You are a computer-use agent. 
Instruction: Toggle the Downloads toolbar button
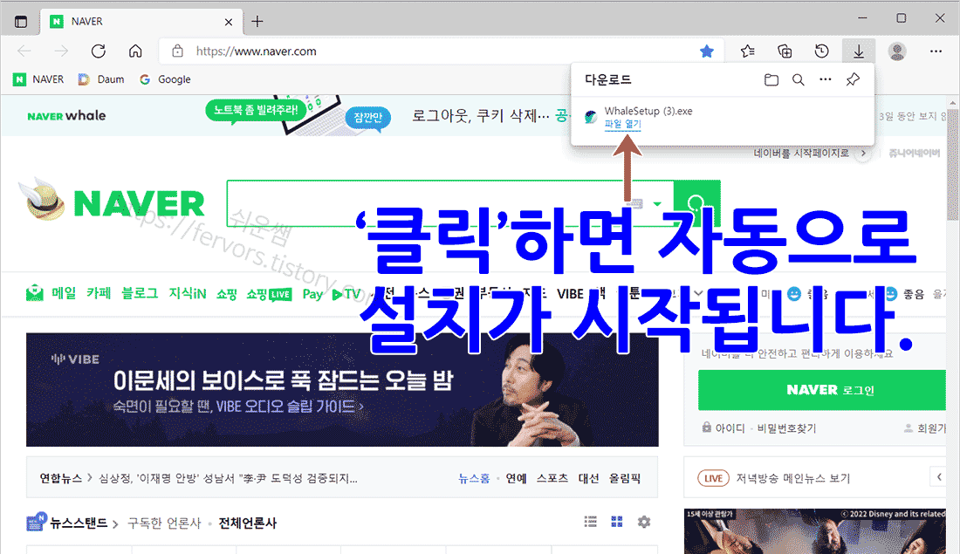tap(859, 51)
